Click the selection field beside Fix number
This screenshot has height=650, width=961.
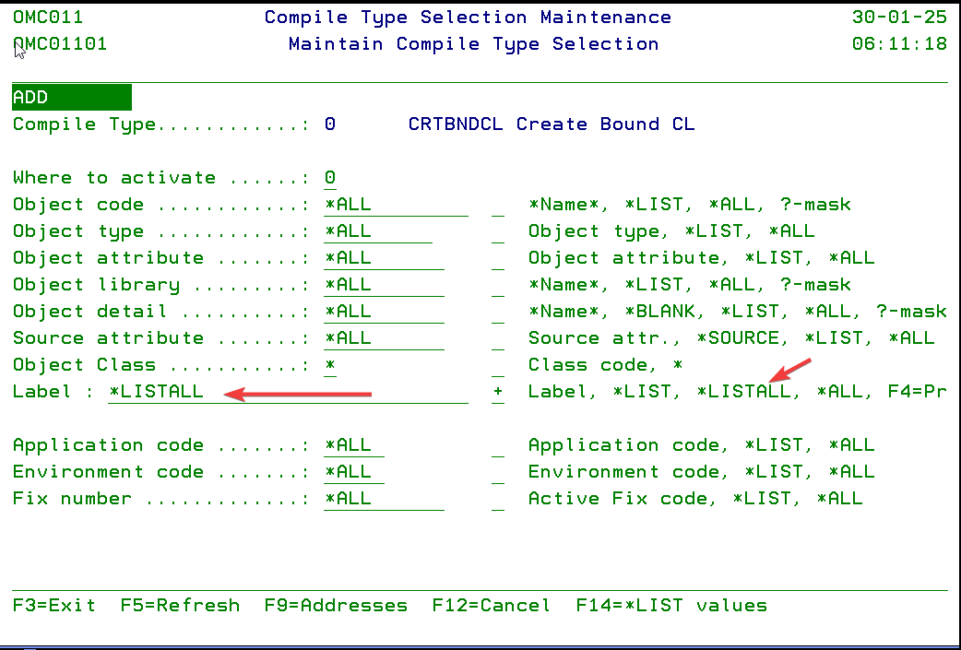click(x=498, y=499)
